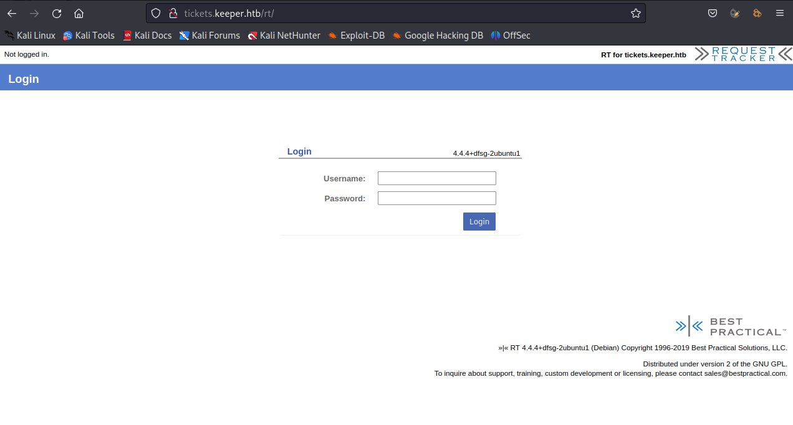Focus the Username input field
Viewport: 793px width, 425px height.
click(436, 178)
